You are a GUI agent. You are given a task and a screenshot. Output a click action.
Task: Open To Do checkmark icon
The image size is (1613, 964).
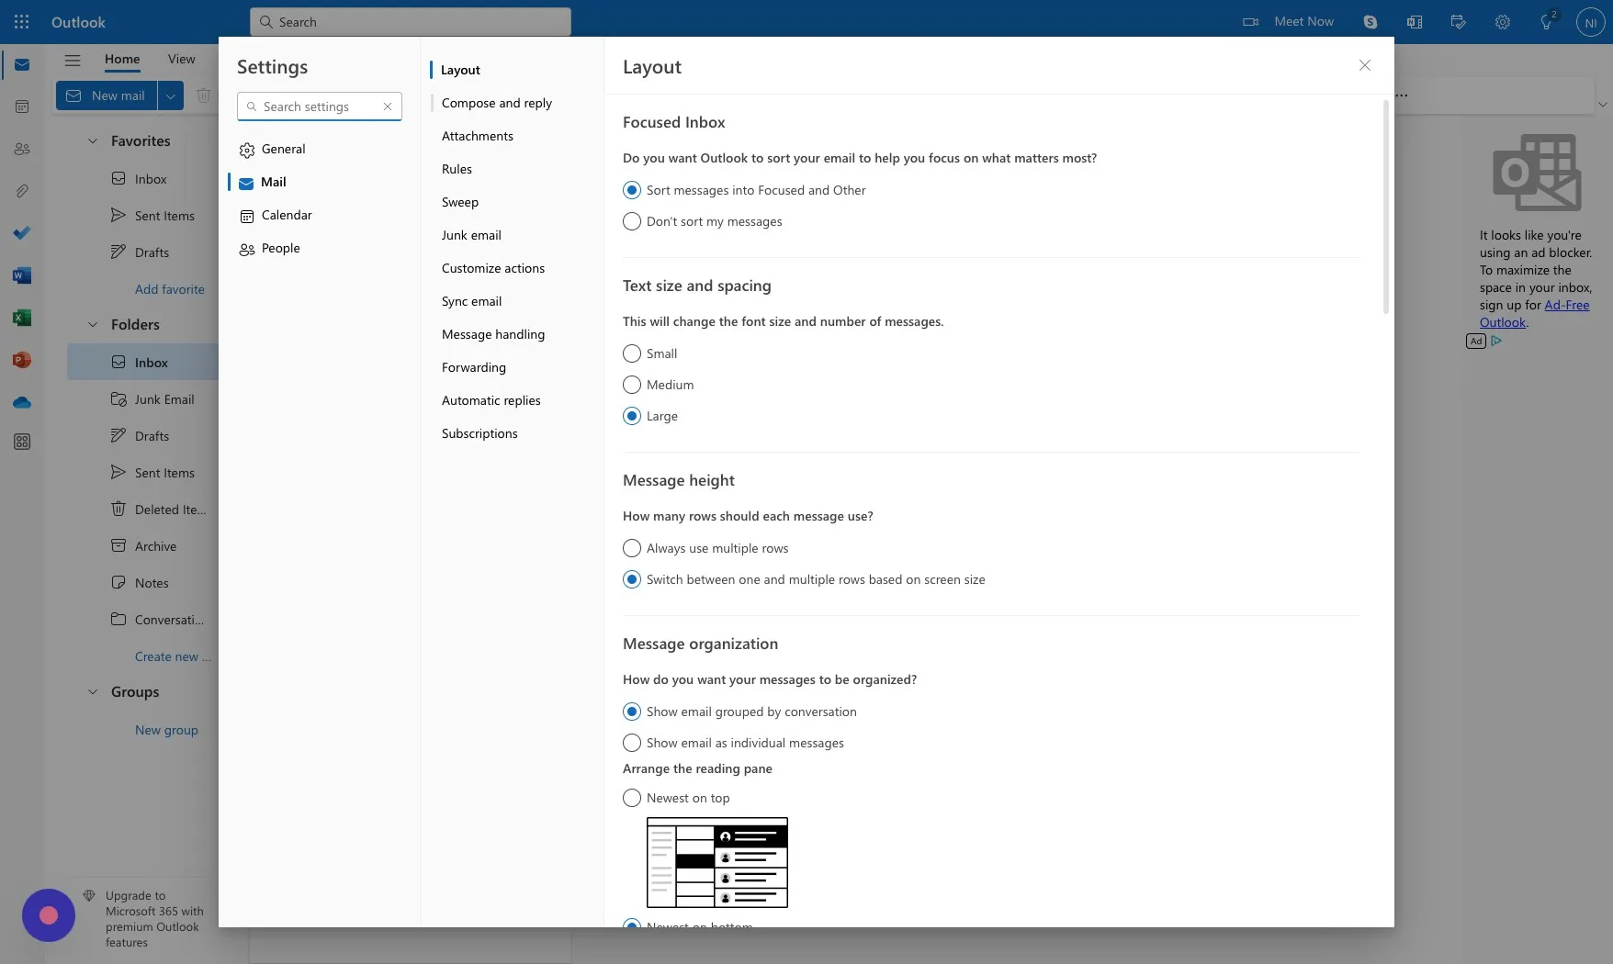tap(22, 233)
